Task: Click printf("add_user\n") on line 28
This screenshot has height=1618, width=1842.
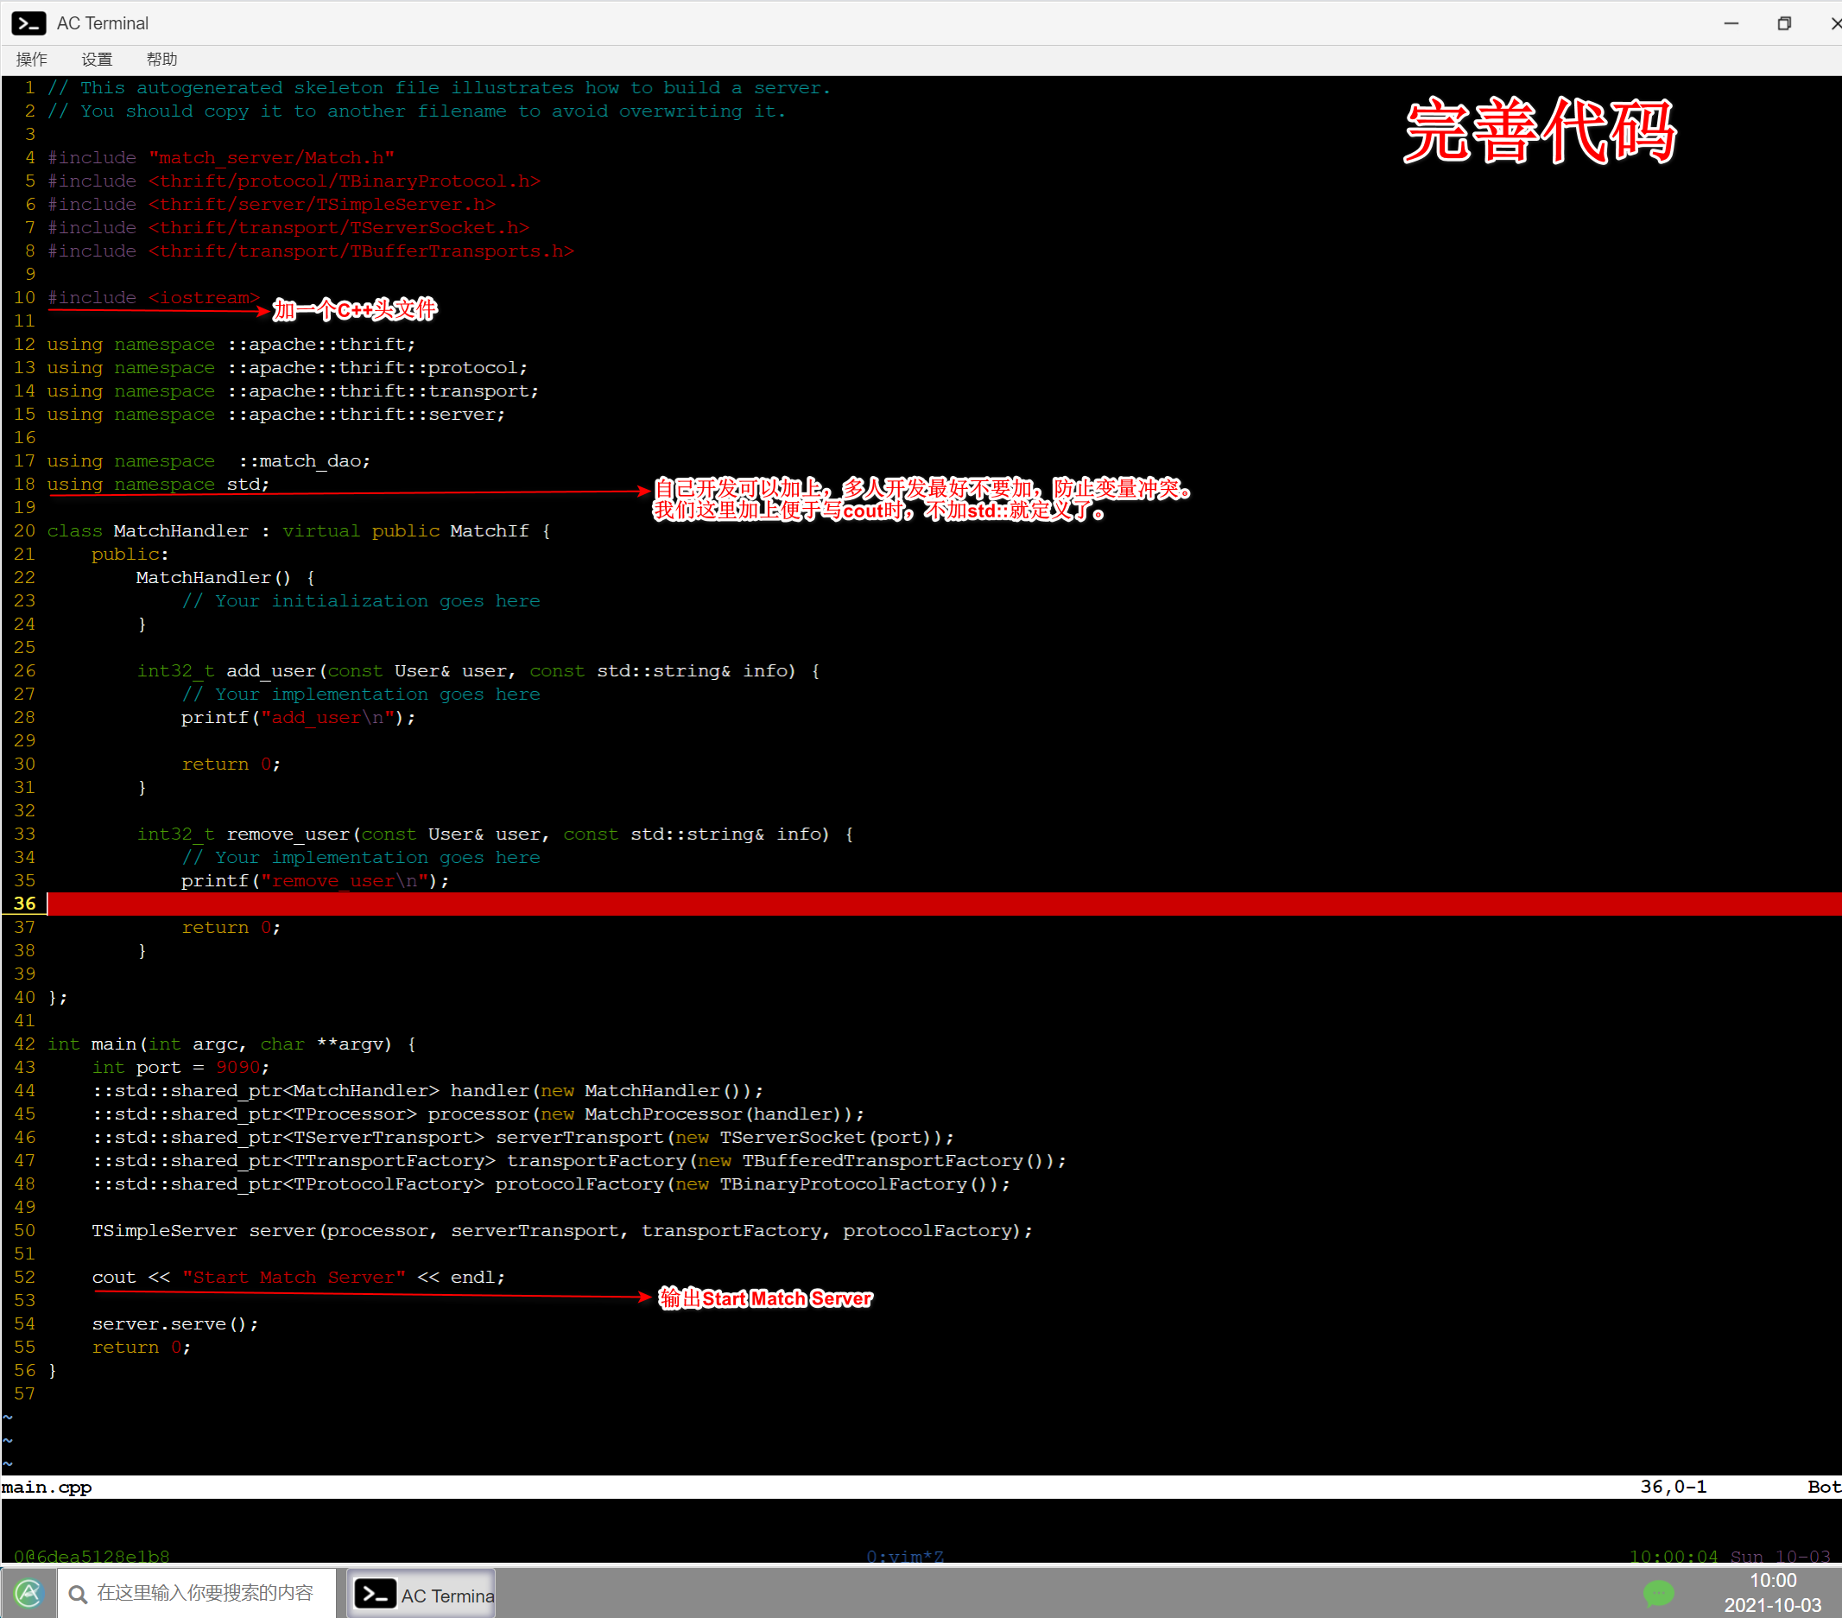Action: coord(298,719)
